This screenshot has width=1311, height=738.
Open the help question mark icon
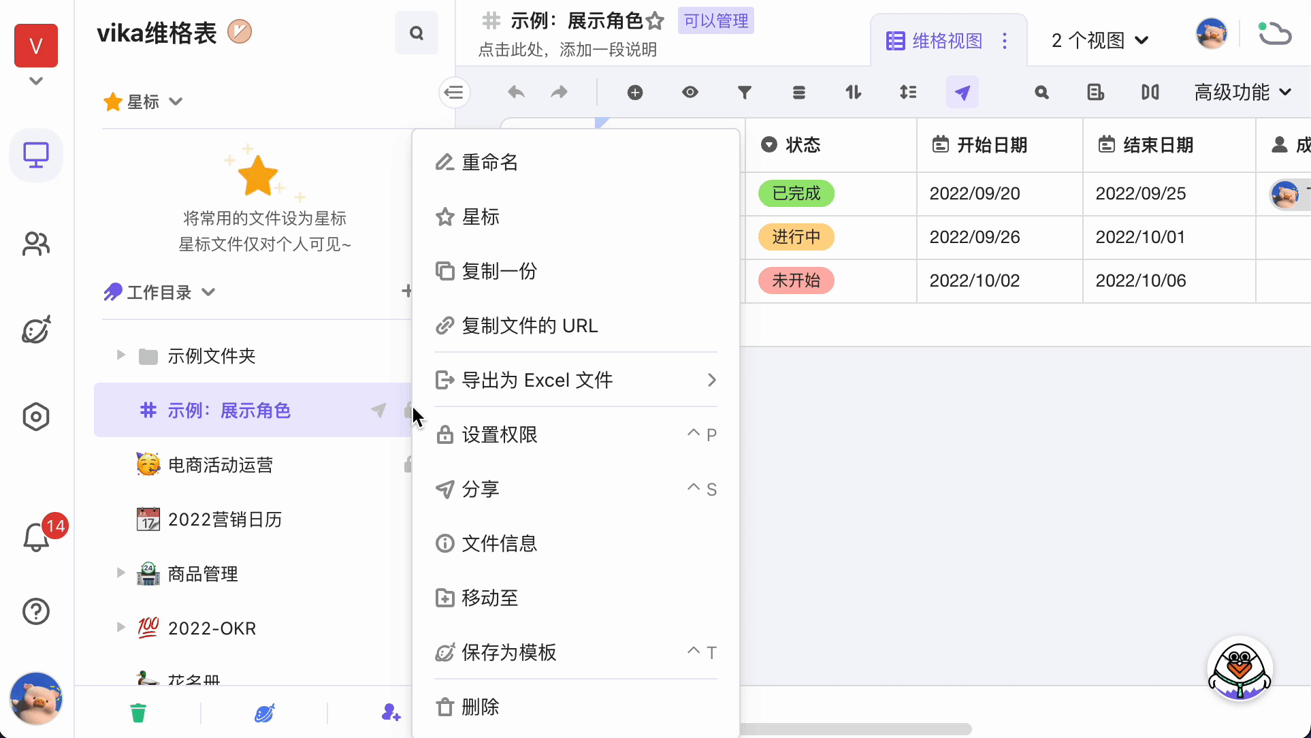pyautogui.click(x=36, y=611)
